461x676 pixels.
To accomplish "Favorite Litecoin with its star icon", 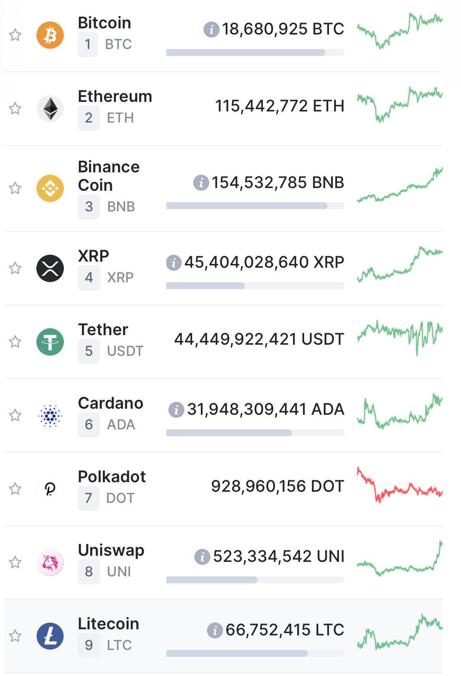I will 15,636.
